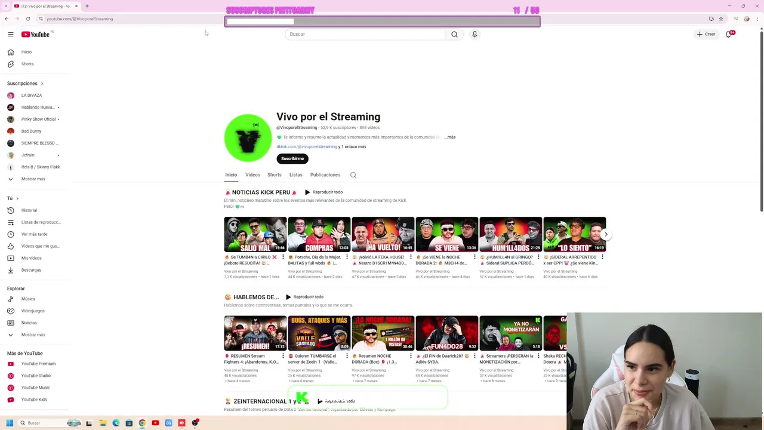This screenshot has width=764, height=430.
Task: Show next videos in Noticias Kick Peru row
Action: (x=605, y=234)
